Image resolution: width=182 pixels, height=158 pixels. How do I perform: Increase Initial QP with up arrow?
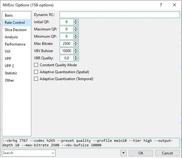click(x=76, y=21)
